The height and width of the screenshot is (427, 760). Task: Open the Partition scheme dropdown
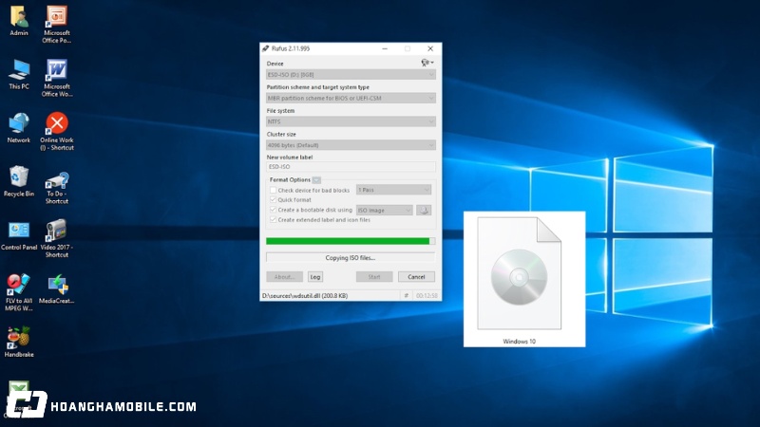[x=351, y=98]
